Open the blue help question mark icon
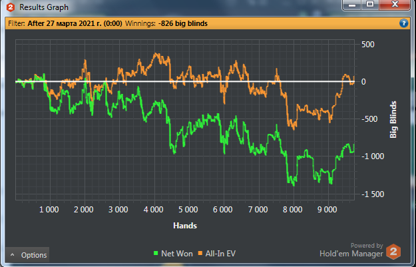Image resolution: width=416 pixels, height=267 pixels. click(x=403, y=23)
